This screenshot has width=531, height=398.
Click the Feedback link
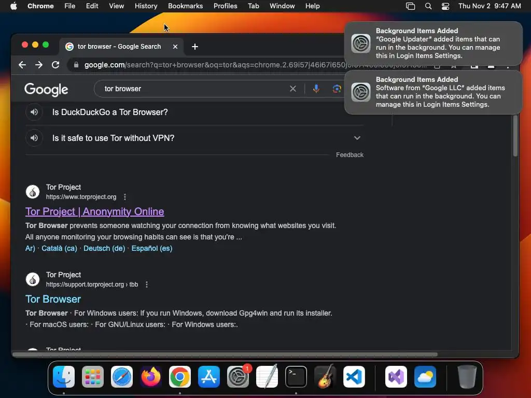pos(350,154)
